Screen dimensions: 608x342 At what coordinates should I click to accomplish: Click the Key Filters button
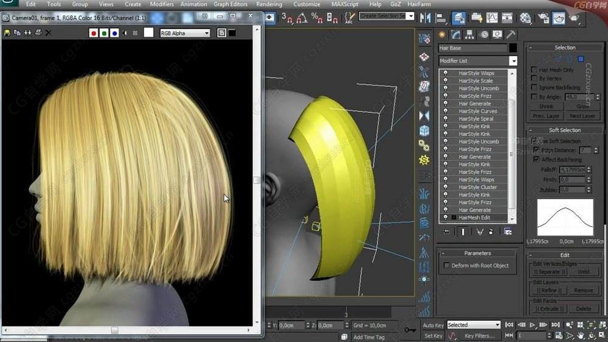click(x=479, y=336)
